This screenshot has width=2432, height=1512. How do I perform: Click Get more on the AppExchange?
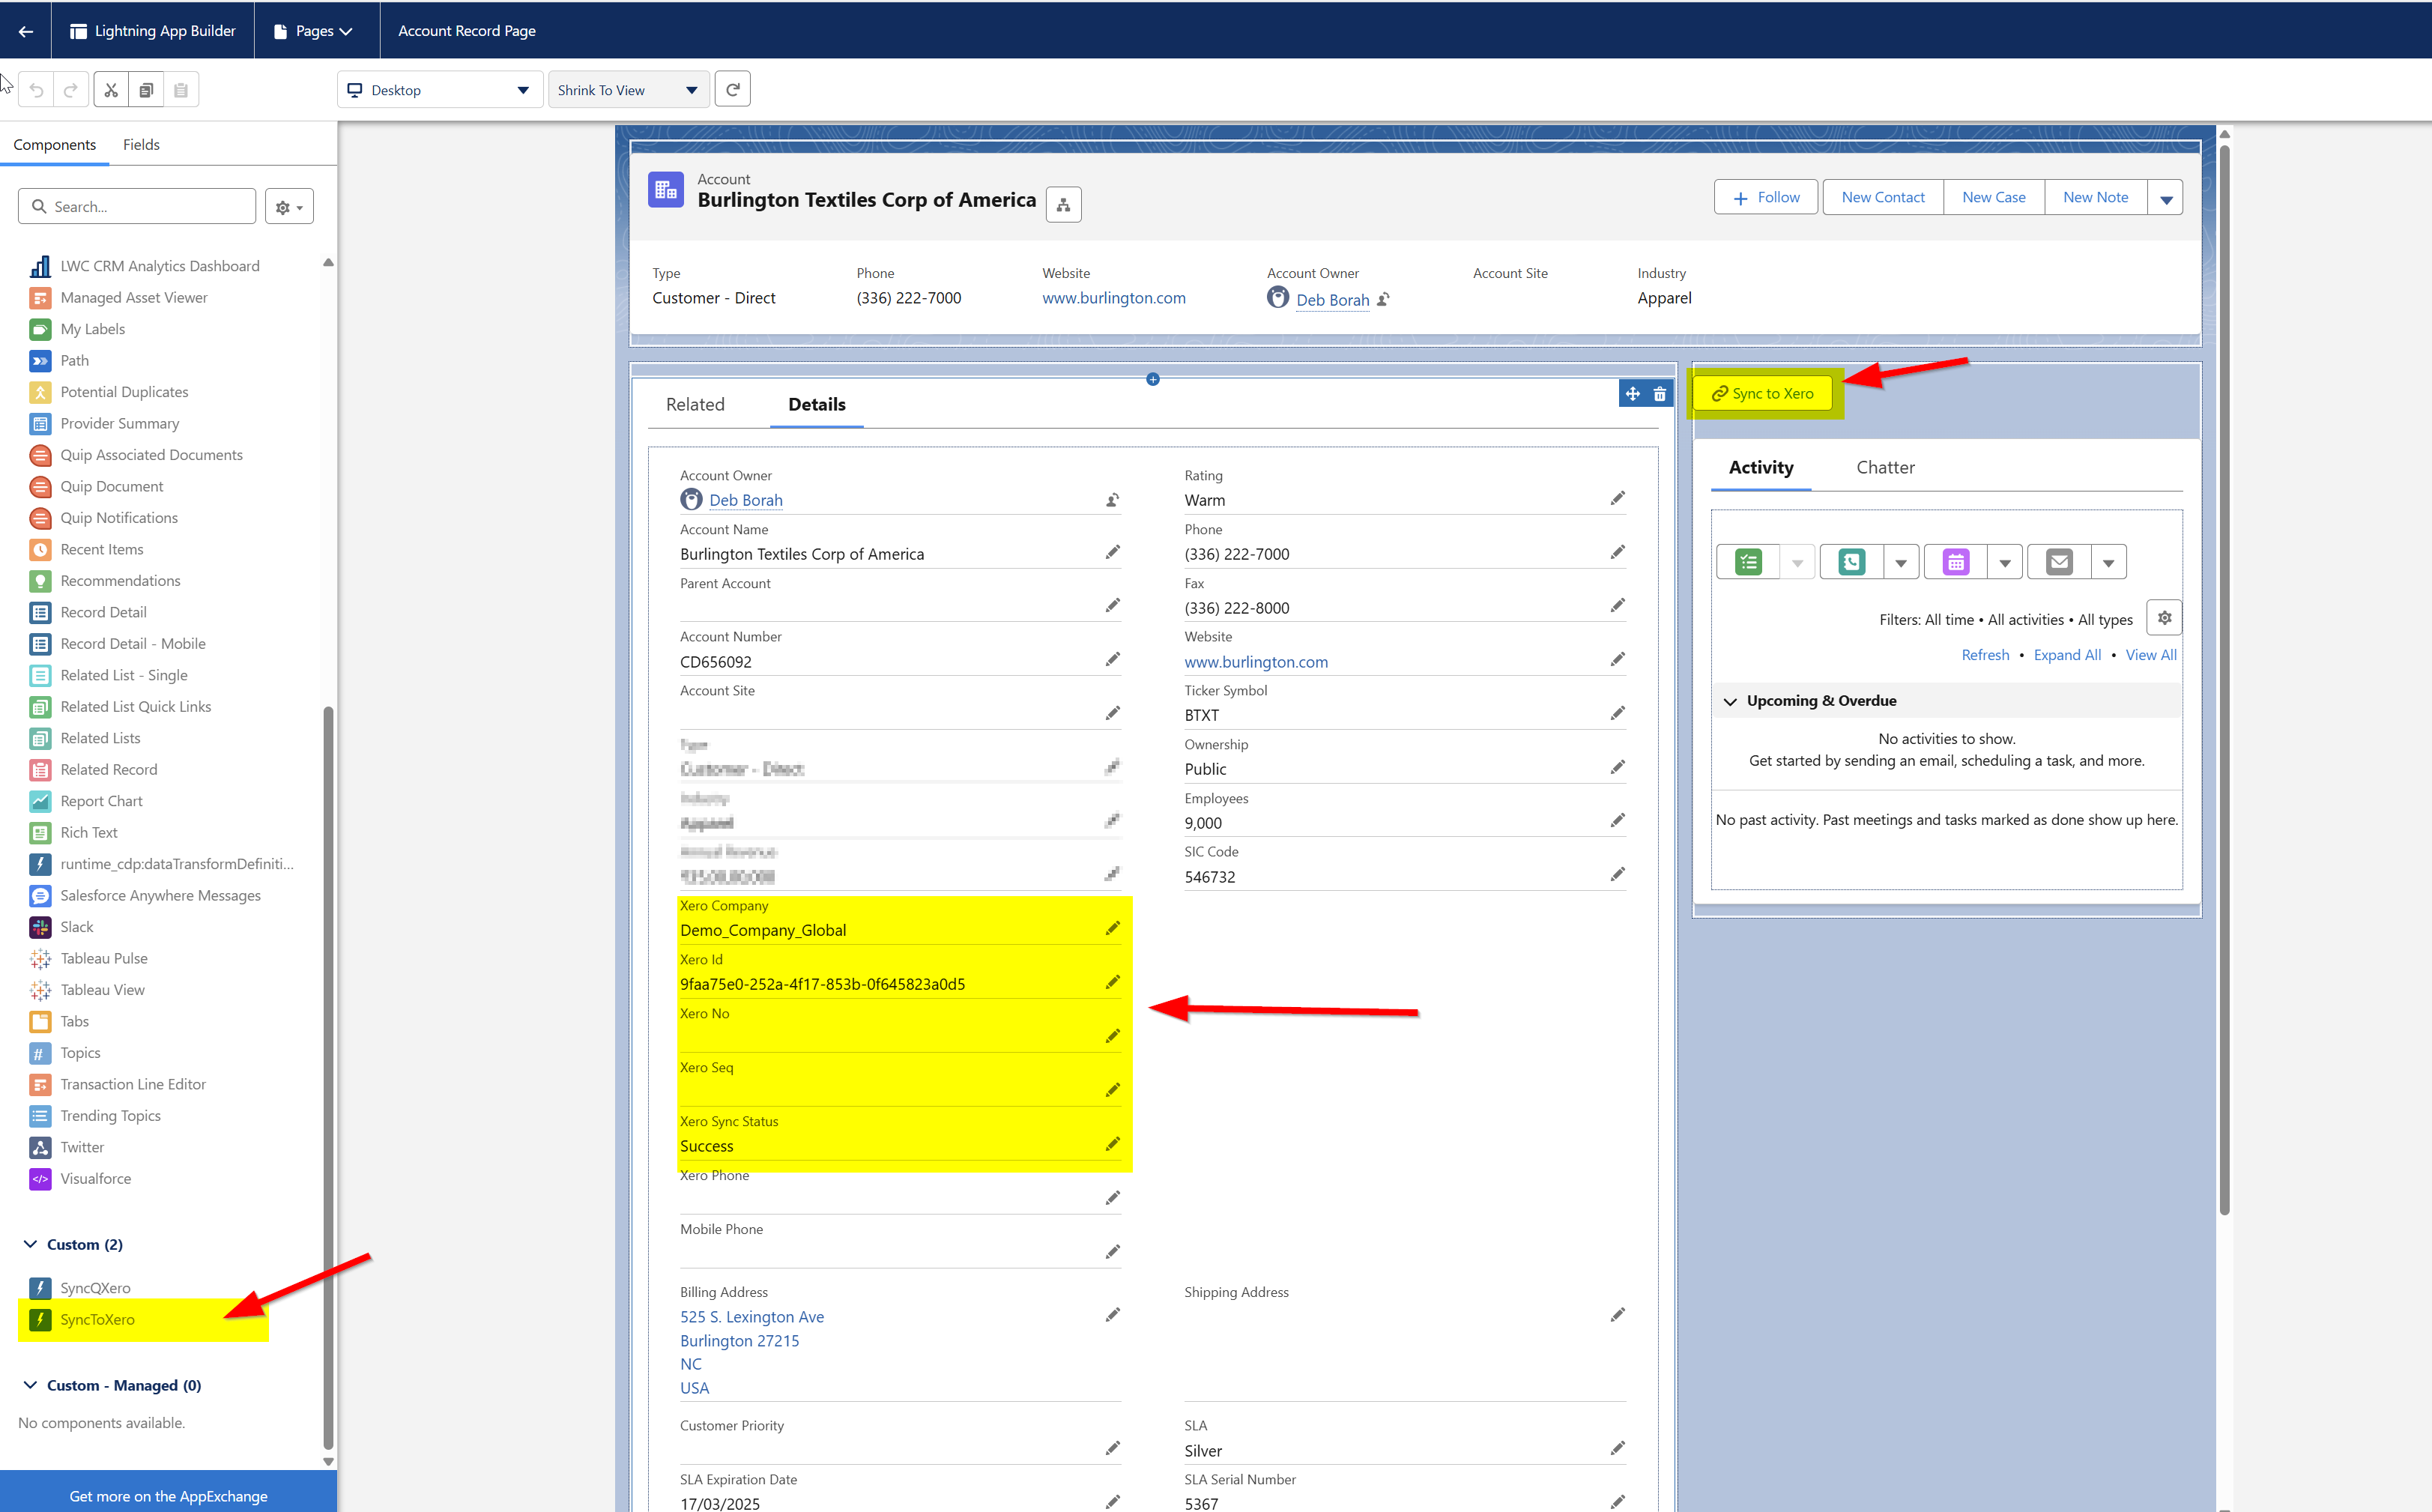click(x=168, y=1495)
